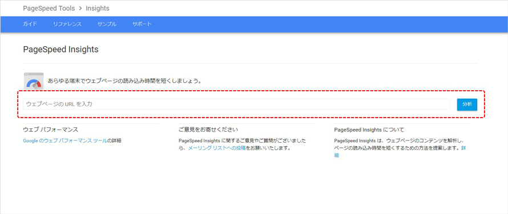The width and height of the screenshot is (508, 214).
Task: Select the PageSpeed Insights page heading
Action: point(61,50)
